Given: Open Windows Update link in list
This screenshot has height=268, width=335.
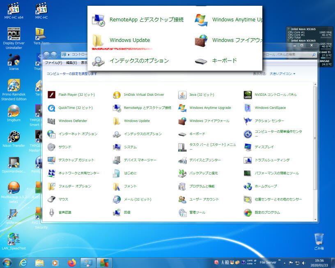Looking at the screenshot, I should (137, 121).
